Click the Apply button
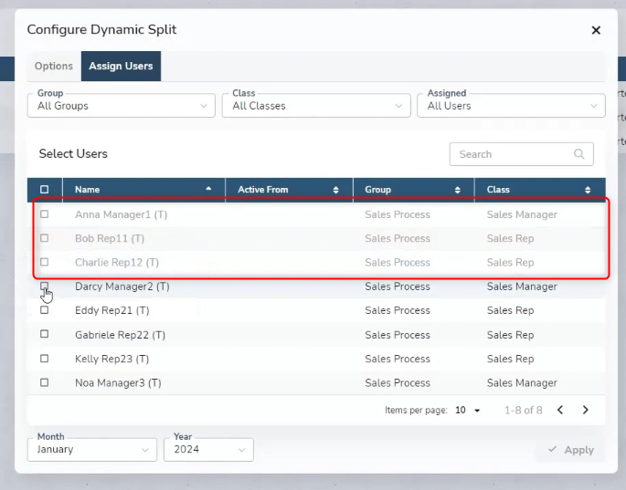The image size is (626, 490). [571, 450]
